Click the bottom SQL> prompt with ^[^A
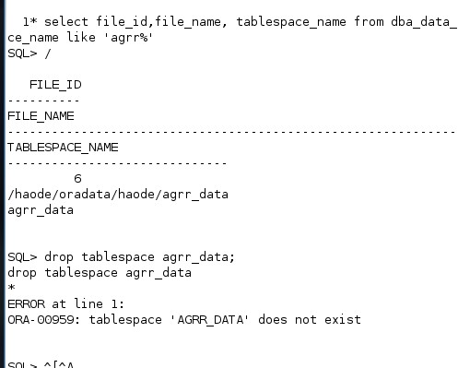Viewport: 458px width, 368px height. pos(41,364)
